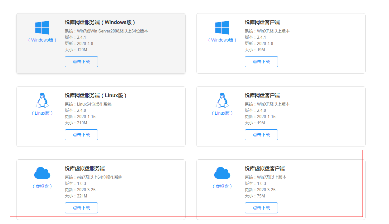389x224 pixels.
Task: Click 更新：2020-4-8 on the Windows服务端 card
Action: point(79,43)
